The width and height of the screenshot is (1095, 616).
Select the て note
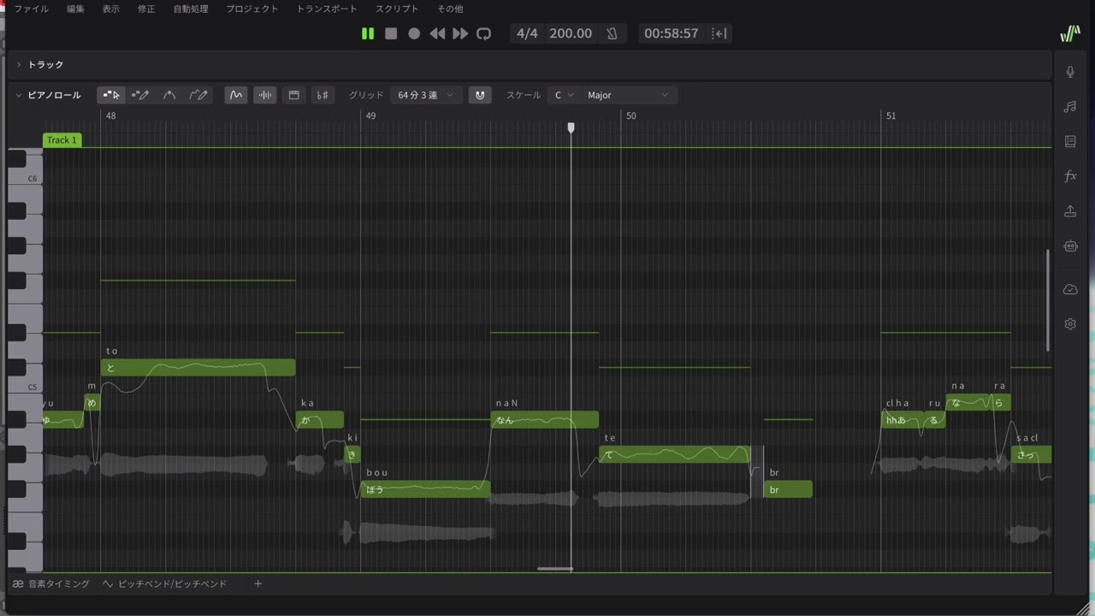click(675, 454)
